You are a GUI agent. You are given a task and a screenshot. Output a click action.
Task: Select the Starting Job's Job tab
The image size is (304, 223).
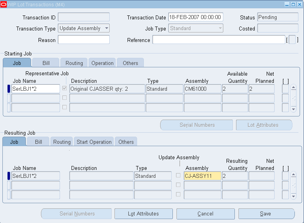[17, 63]
